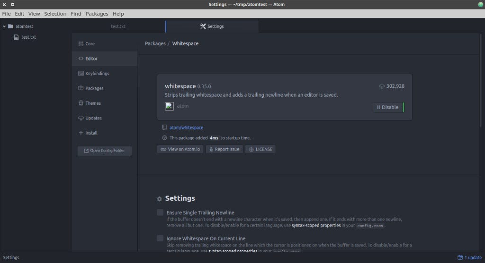Click the green indicator in title bar
This screenshot has width=485, height=263.
(480, 4)
